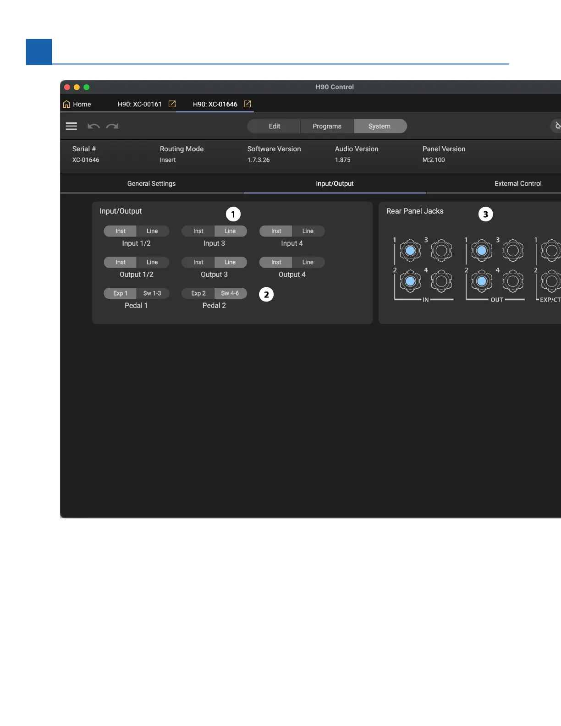Pop out H90: XC-01646 device window icon
561x726 pixels.
247,104
